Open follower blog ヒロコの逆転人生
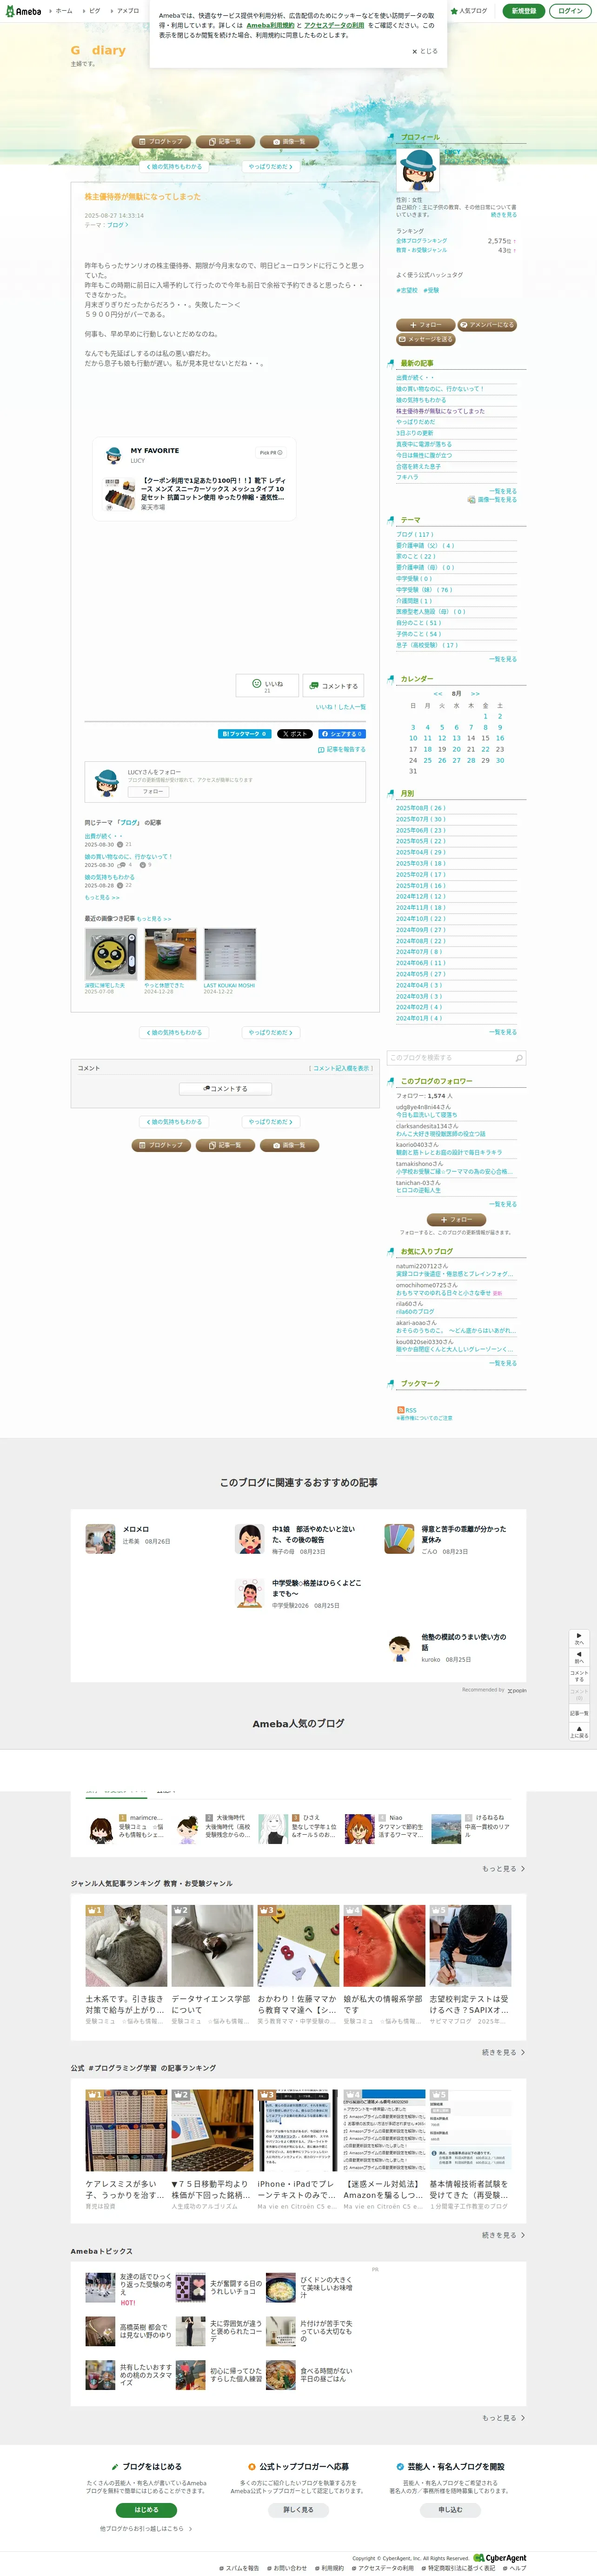The image size is (597, 2576). (x=418, y=1190)
